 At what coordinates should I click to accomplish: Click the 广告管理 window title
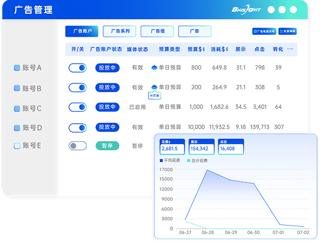(33, 10)
